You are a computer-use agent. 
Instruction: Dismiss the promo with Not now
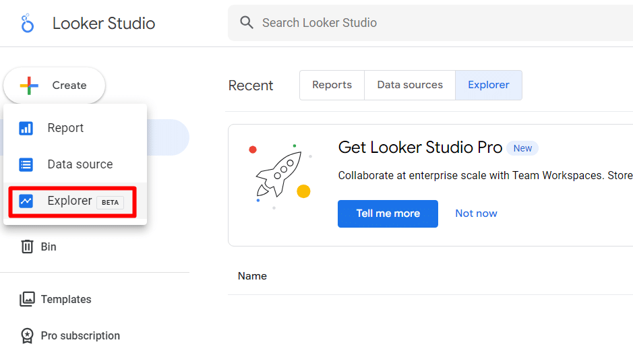pos(476,214)
